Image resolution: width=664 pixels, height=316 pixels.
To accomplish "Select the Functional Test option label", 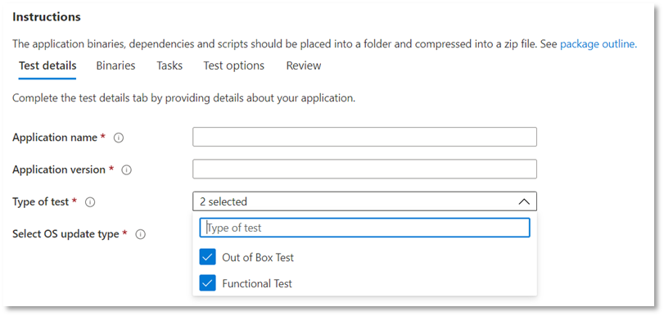I will click(257, 283).
